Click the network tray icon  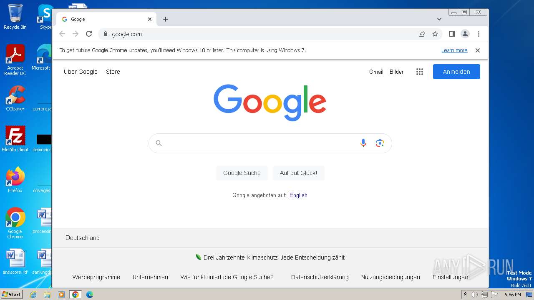tap(484, 295)
